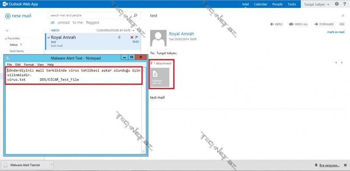This screenshot has height=171, width=350.
Task: Click the virus.txt line in Notepad
Action: tap(43, 80)
